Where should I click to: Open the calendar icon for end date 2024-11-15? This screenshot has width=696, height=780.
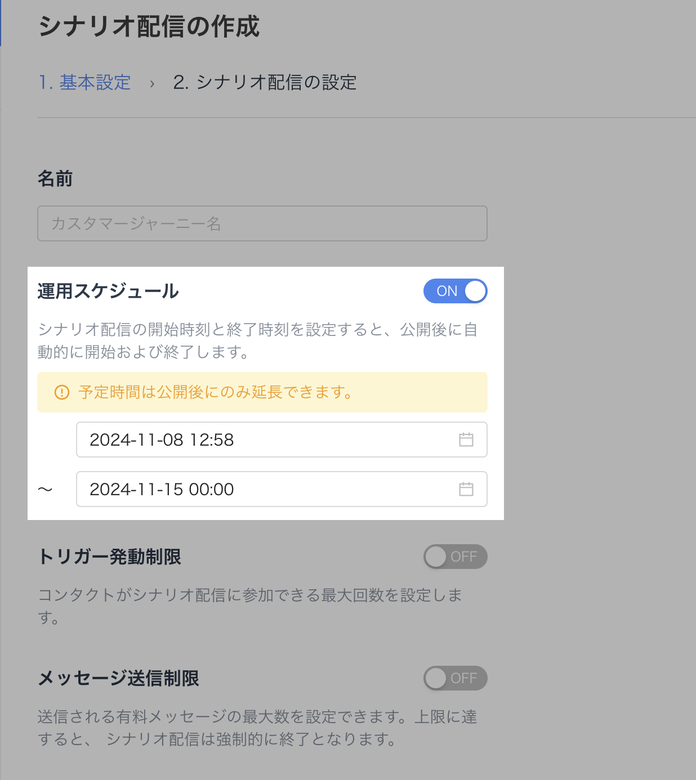pyautogui.click(x=466, y=489)
